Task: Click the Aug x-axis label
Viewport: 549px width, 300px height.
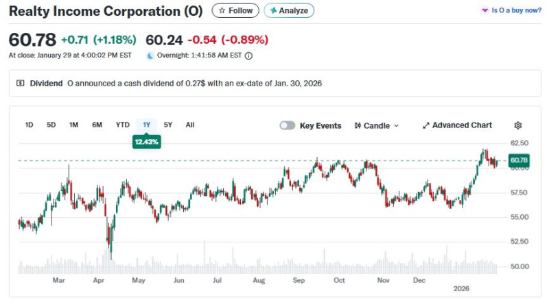Action: (259, 280)
